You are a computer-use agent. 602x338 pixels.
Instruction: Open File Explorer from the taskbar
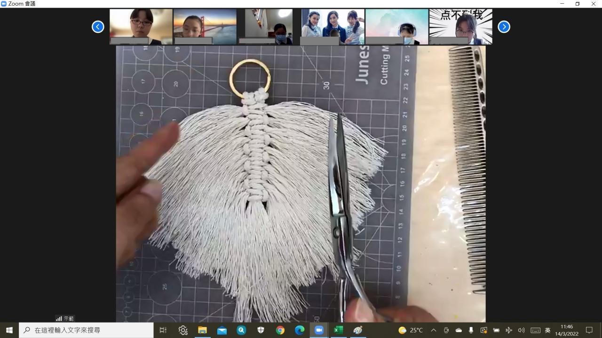pyautogui.click(x=202, y=330)
